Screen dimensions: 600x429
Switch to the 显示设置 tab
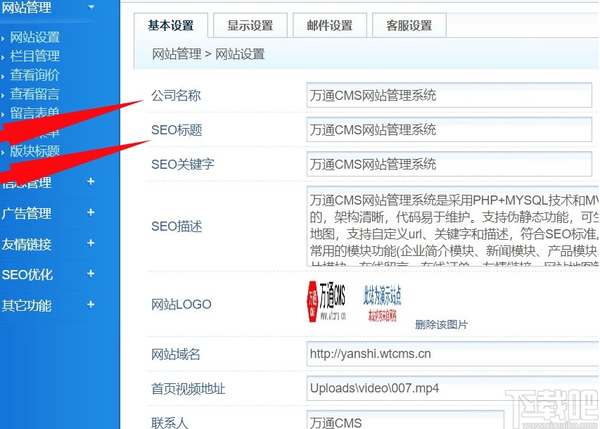250,25
